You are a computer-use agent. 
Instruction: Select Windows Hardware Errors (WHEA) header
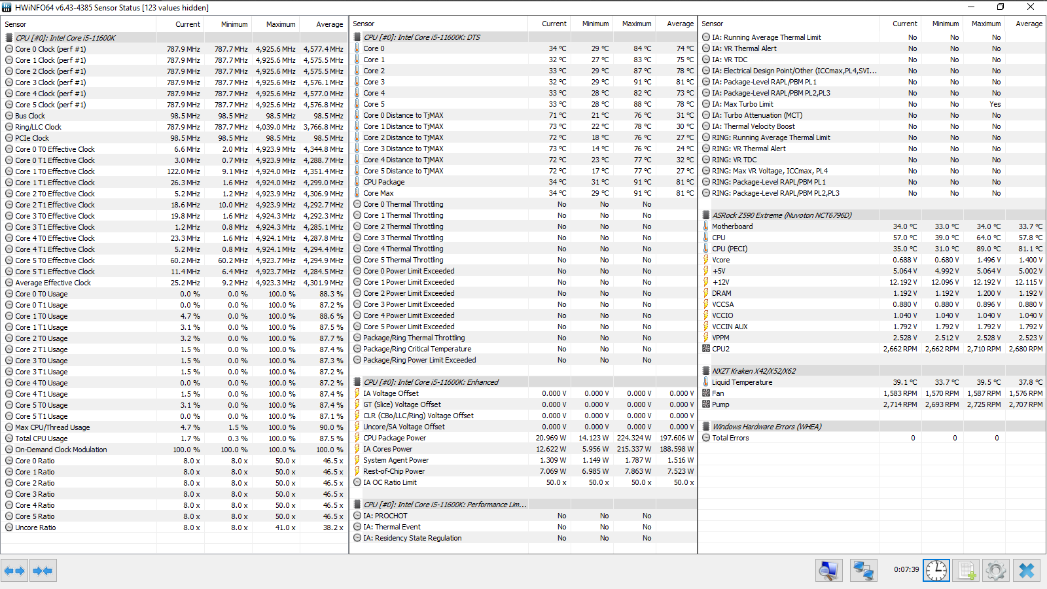tap(873, 427)
